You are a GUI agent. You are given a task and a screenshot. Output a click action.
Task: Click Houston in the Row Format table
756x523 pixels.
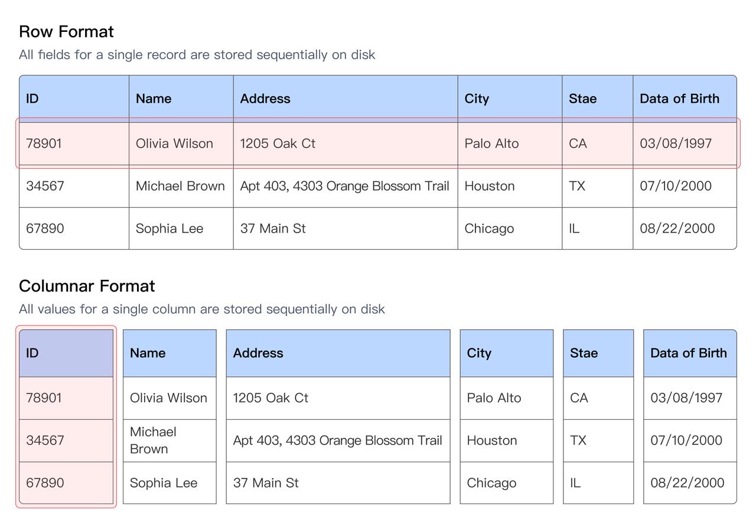click(489, 186)
